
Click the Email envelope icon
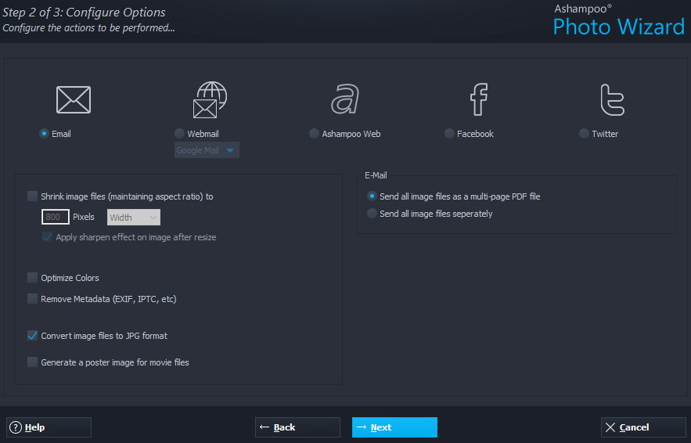point(74,99)
